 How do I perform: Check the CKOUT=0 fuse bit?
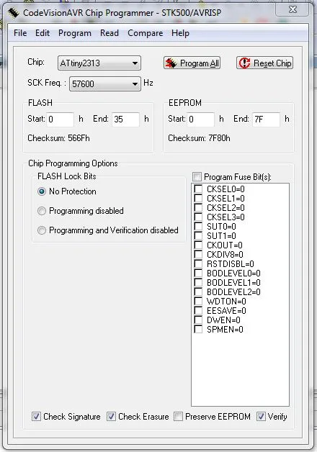tap(198, 245)
